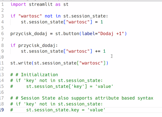Place cursor on value 1 at line 4
This screenshot has width=162, height=117.
point(102,22)
